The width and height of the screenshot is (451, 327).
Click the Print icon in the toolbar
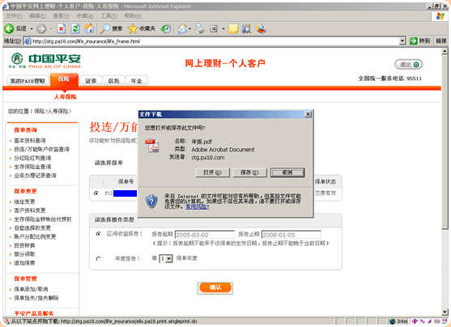coord(200,28)
